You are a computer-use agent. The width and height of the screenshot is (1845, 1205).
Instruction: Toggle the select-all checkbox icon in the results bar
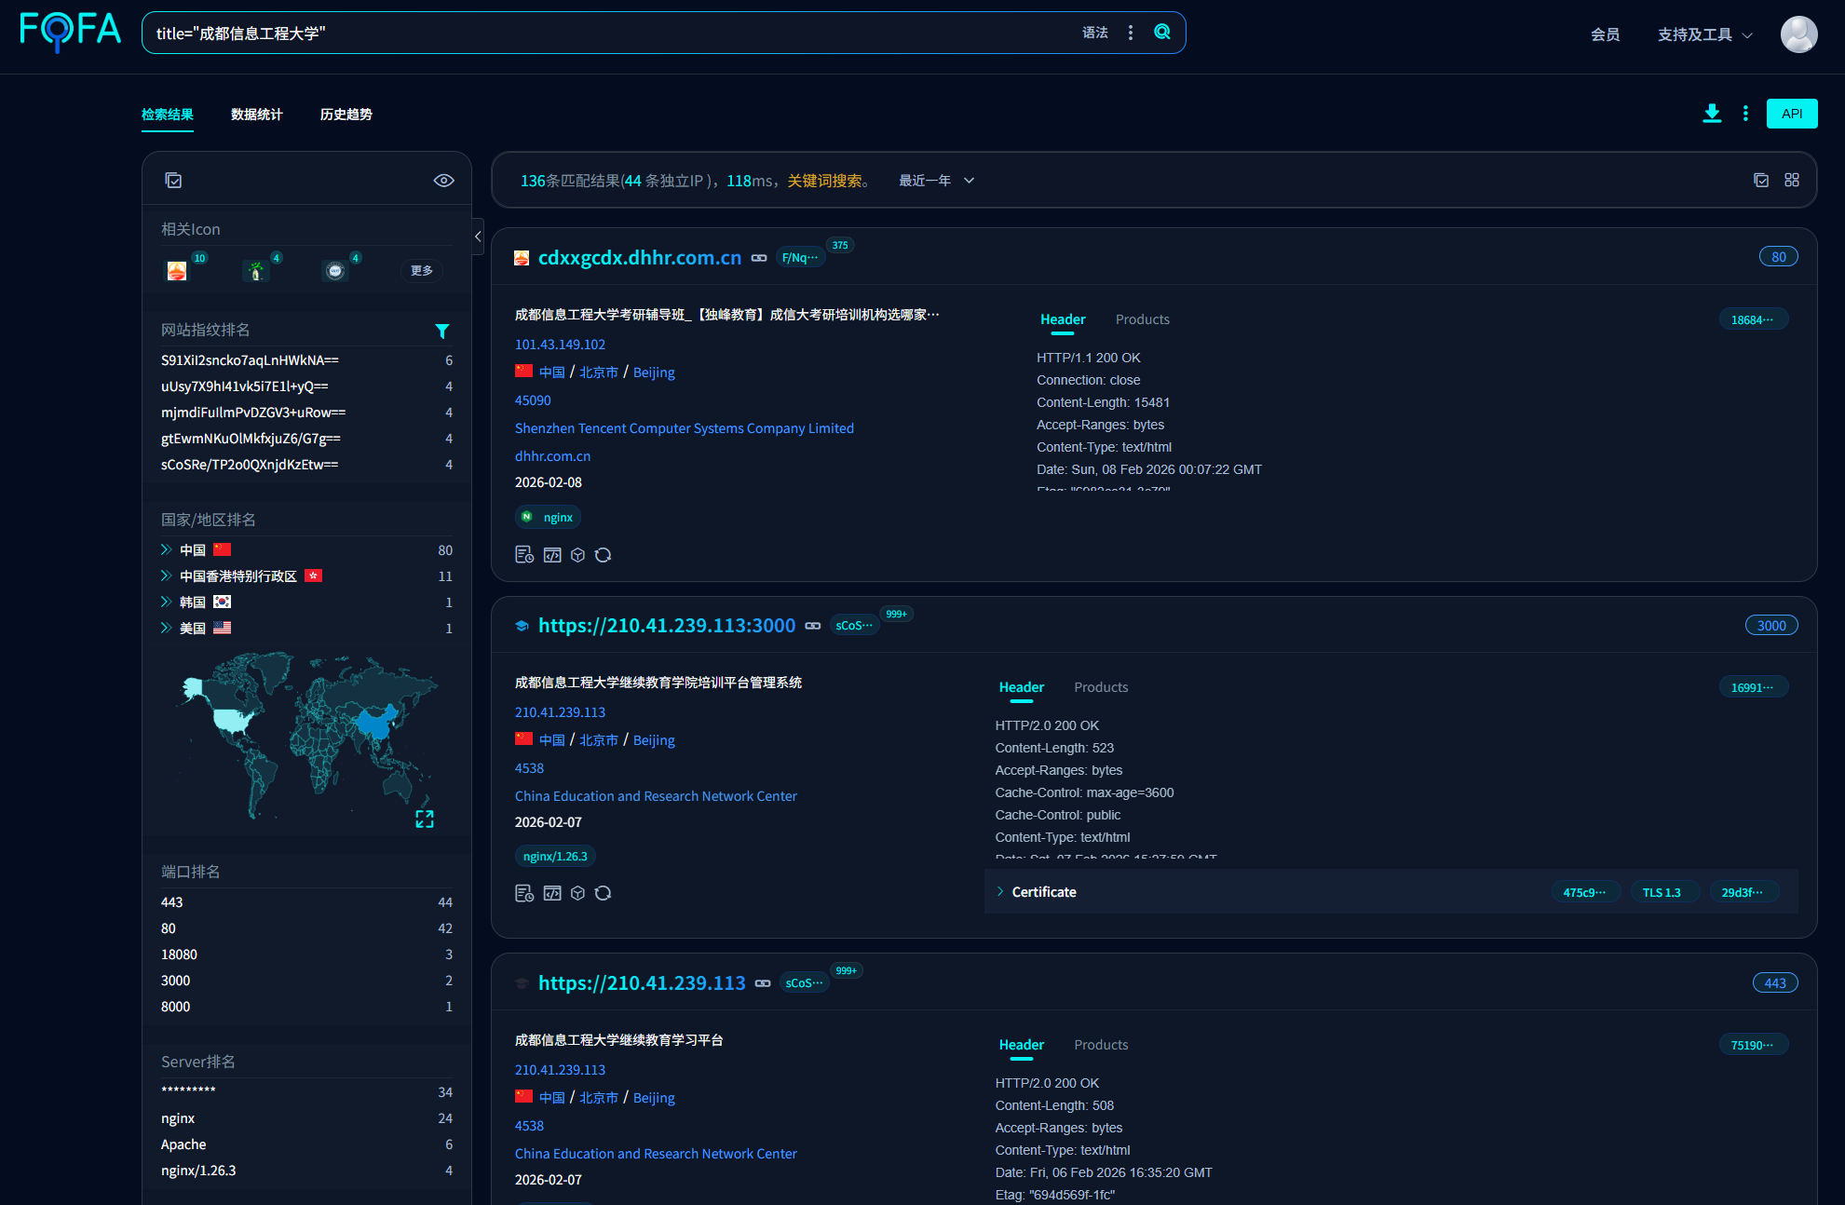point(1761,180)
